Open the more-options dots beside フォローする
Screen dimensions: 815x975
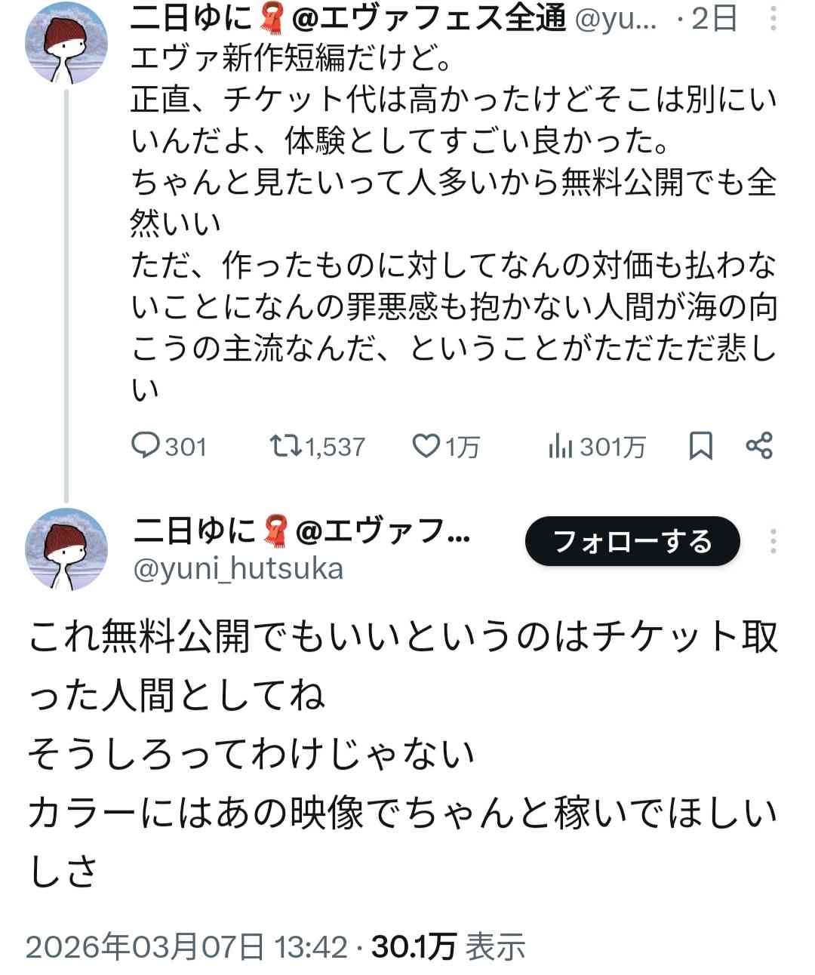coord(774,541)
